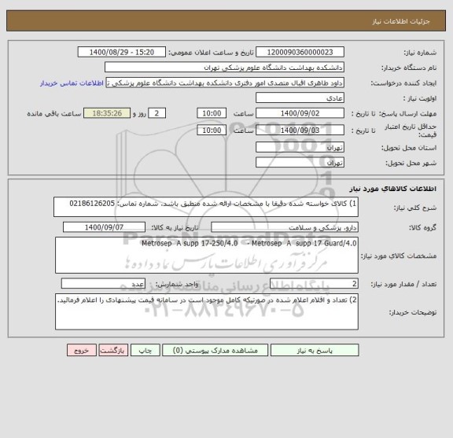Click the اطلاعات کالاهای مورد نیاز section heading
The width and height of the screenshot is (453, 438).
click(393, 189)
